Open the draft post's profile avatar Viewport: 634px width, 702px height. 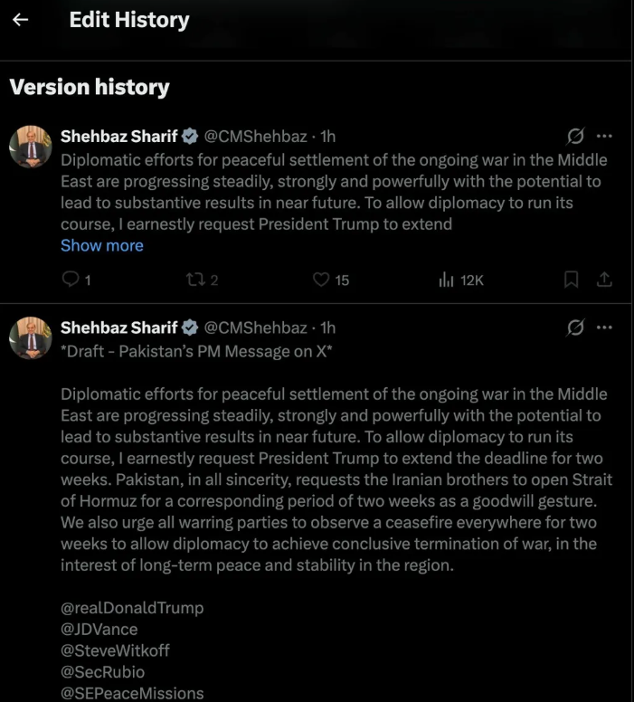[31, 338]
